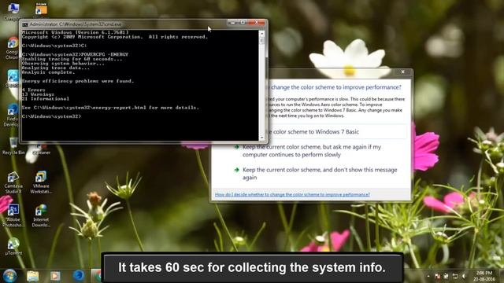The image size is (504, 283).
Task: Click the command prompt scrollbar down arrow
Action: coord(262,138)
